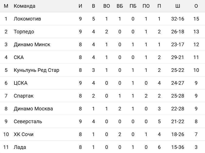Click the Ш goals column header

178,6
